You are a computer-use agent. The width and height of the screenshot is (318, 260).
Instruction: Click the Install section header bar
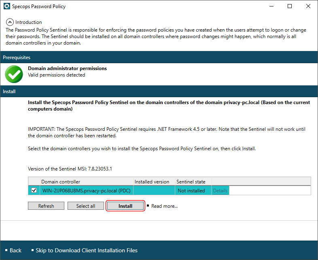[159, 92]
